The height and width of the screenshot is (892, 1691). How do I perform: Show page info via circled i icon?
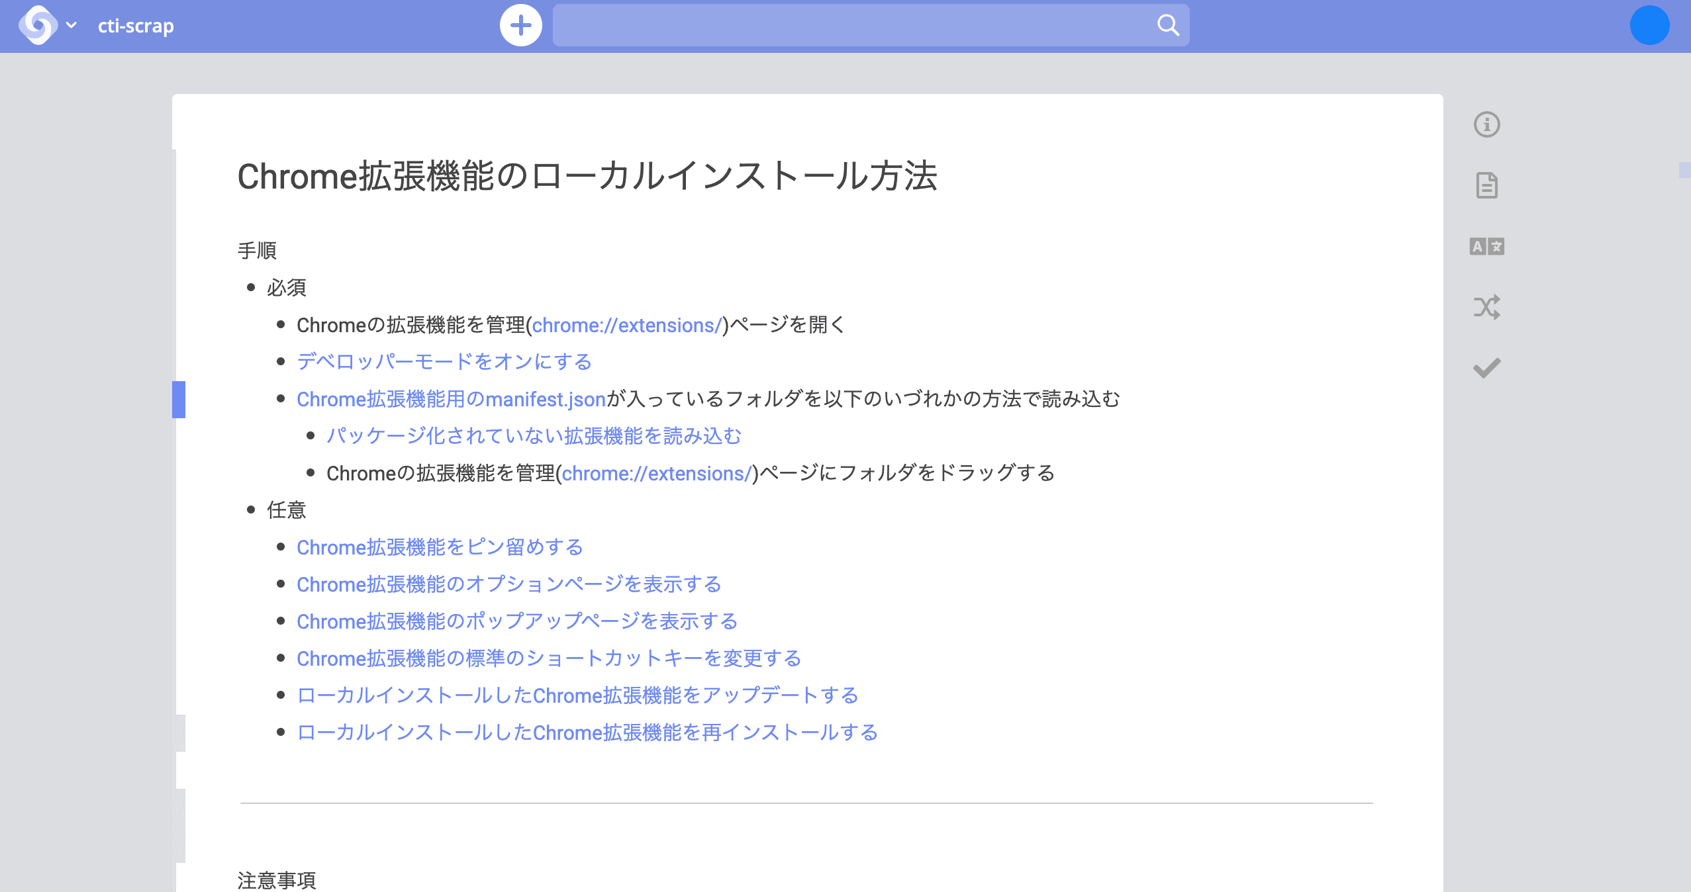pyautogui.click(x=1486, y=124)
